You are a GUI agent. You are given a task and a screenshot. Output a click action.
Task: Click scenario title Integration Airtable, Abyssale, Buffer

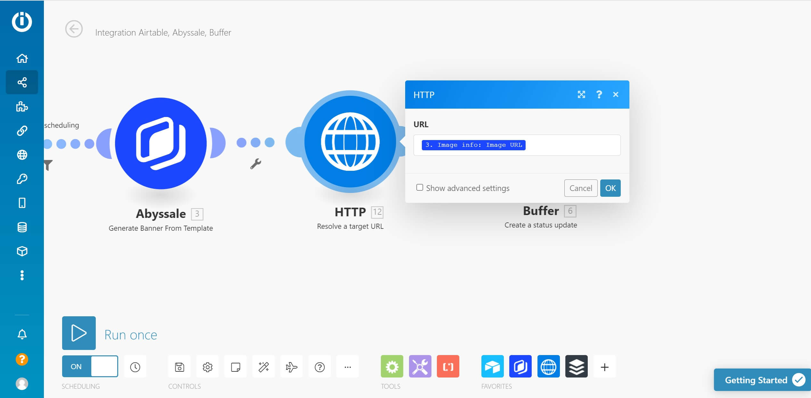pos(163,32)
